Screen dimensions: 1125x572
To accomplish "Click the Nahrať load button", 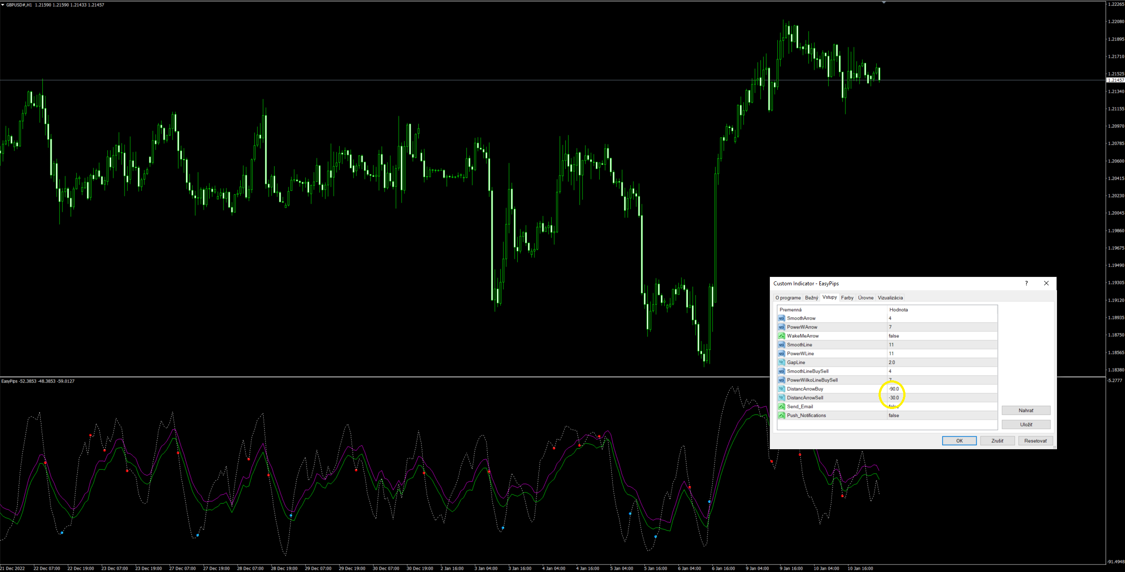I will point(1026,410).
